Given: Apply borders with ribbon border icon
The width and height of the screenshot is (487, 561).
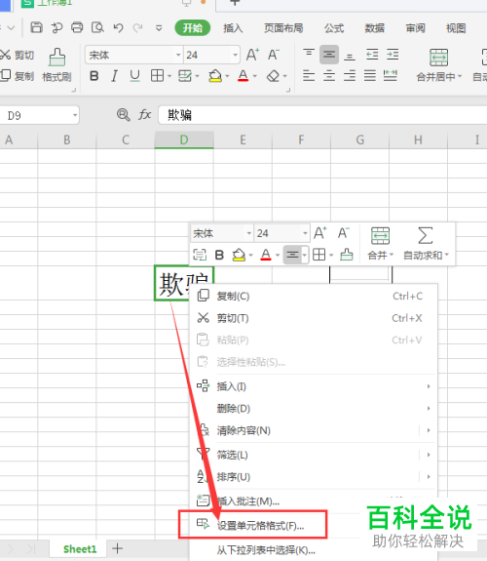Looking at the screenshot, I should [x=157, y=76].
